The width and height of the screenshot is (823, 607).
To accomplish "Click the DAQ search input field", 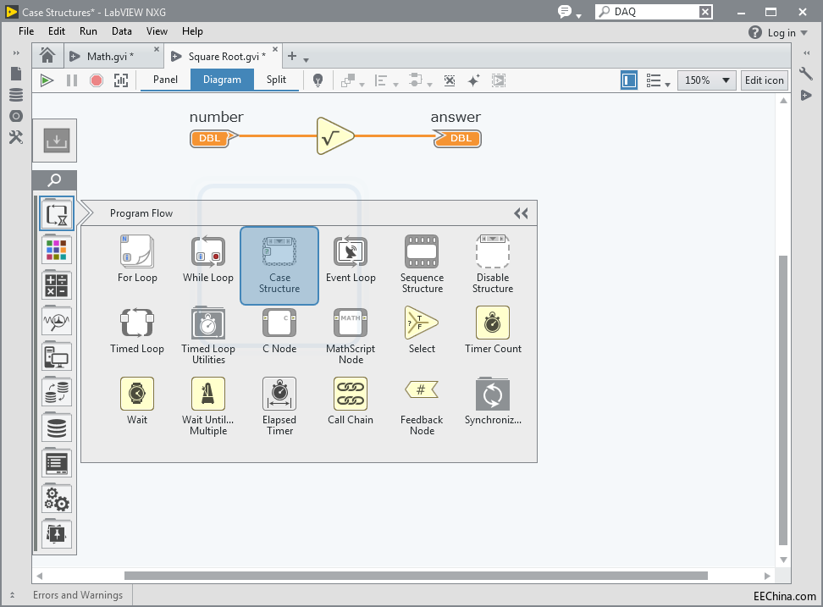I will coord(654,12).
